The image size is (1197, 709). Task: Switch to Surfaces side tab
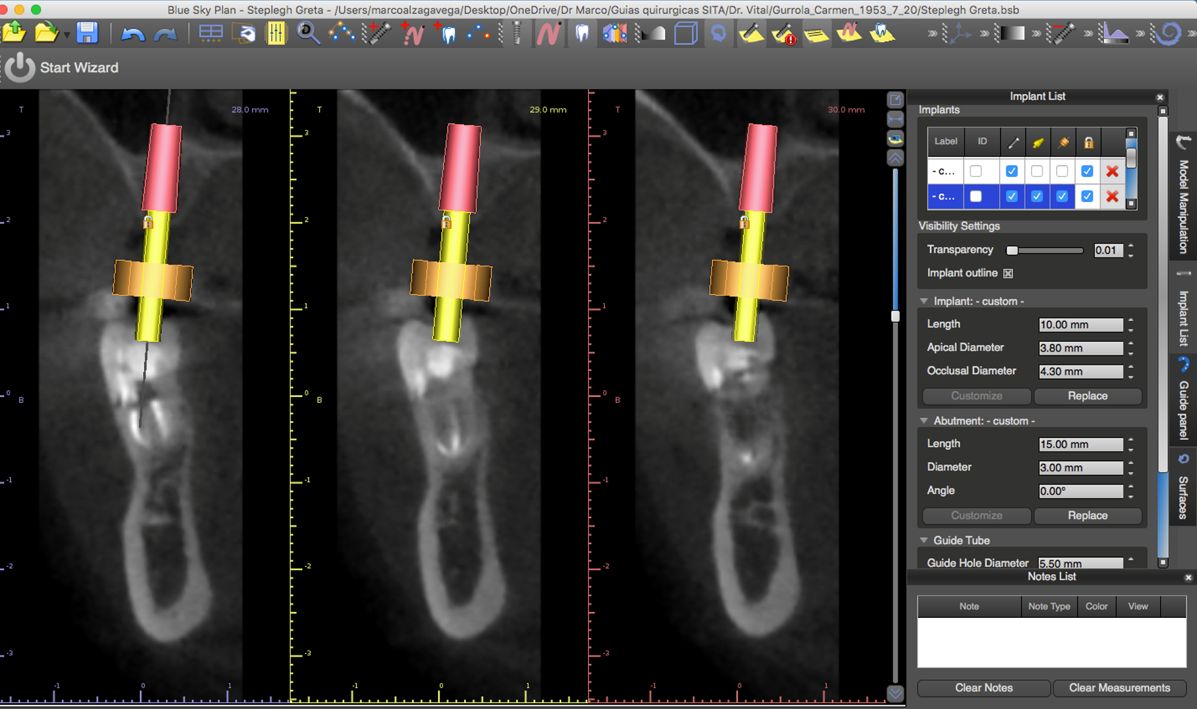pos(1184,487)
